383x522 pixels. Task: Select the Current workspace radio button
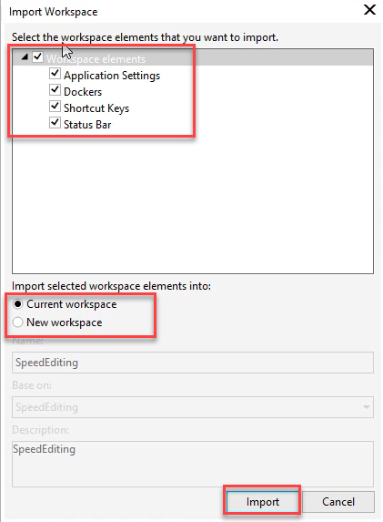[x=17, y=304]
